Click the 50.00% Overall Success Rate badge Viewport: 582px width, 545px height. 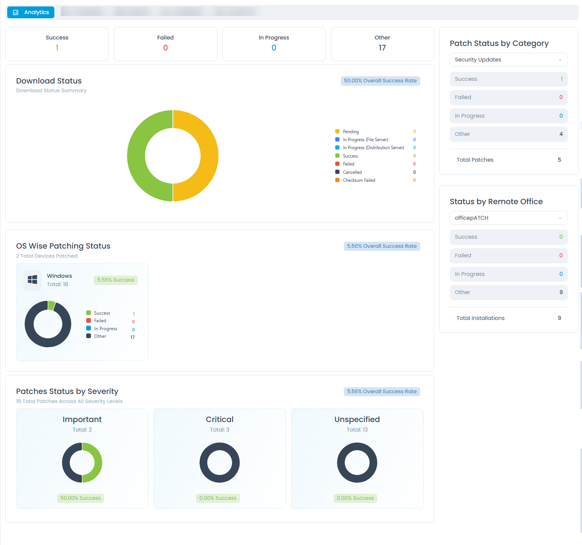tap(380, 81)
